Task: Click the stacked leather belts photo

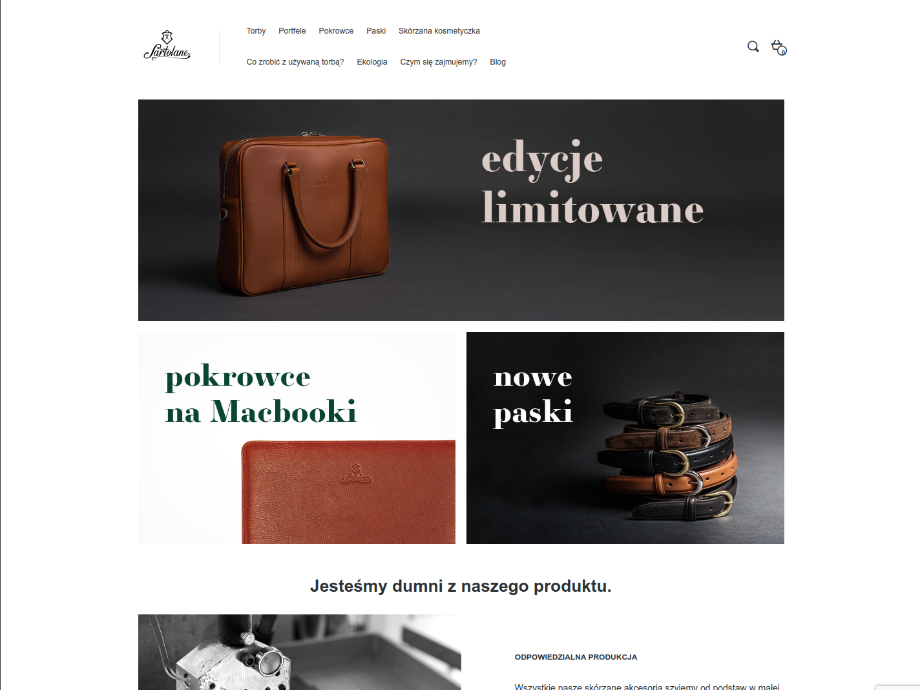Action: pyautogui.click(x=669, y=455)
